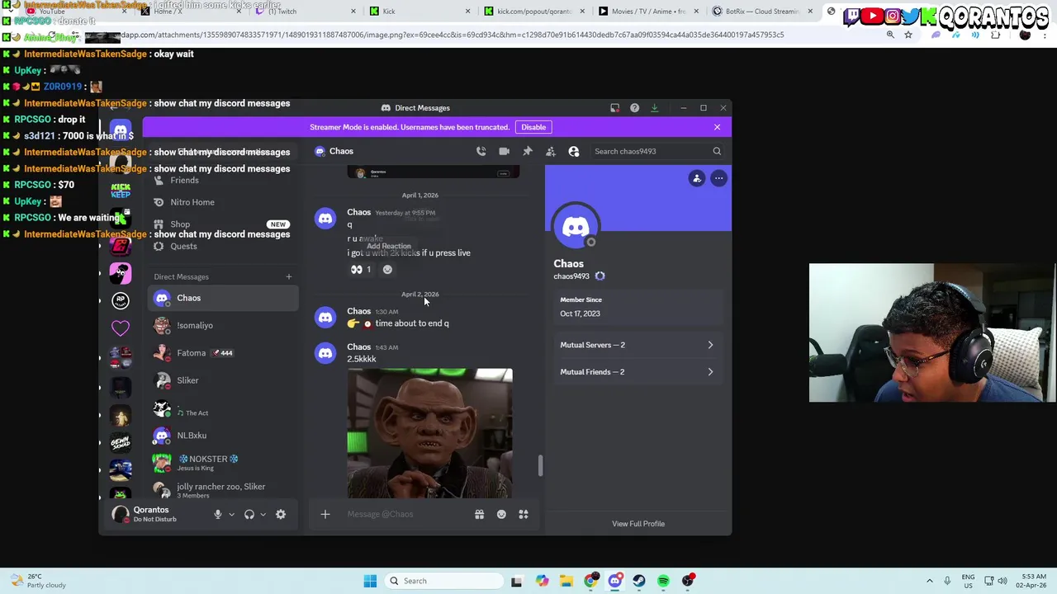Expand Mutual Friends — 2
The height and width of the screenshot is (594, 1057).
[x=638, y=372]
